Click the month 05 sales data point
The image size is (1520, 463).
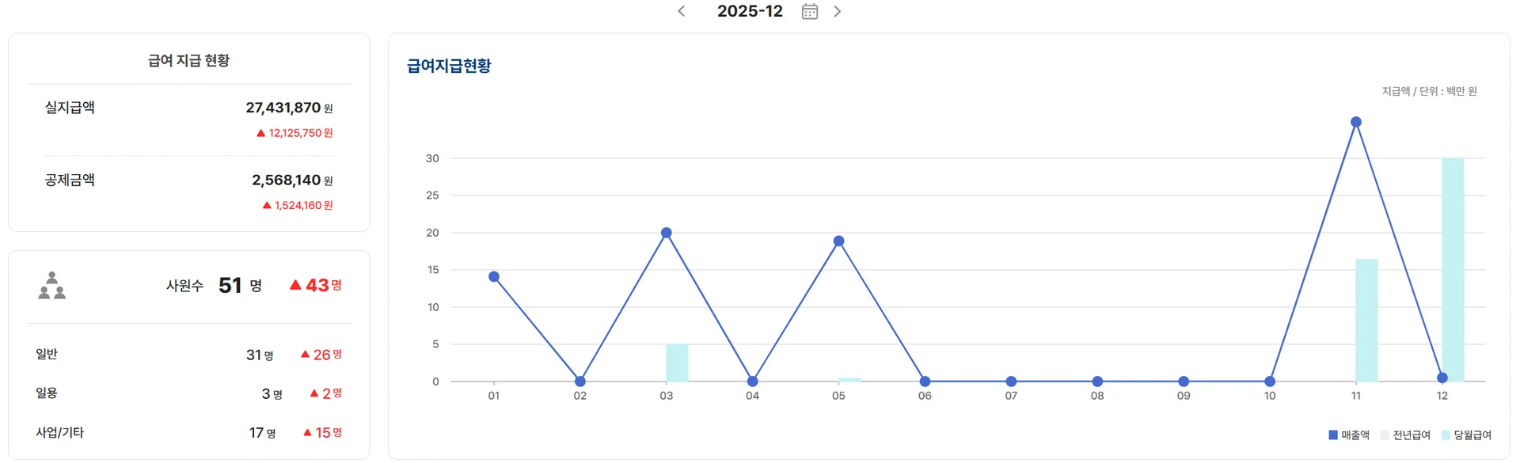(x=839, y=241)
